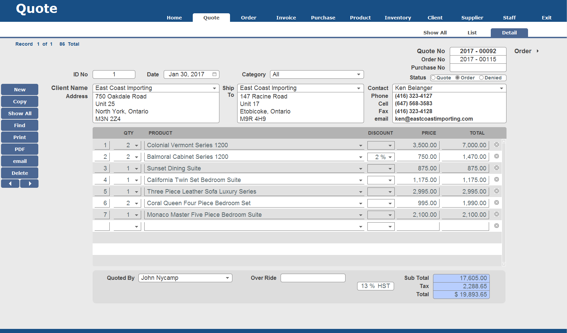The height and width of the screenshot is (333, 567).
Task: Click into the Over Ride field
Action: click(313, 278)
